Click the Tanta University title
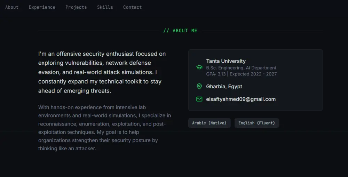Screen dimensions: 348x177 226,61
